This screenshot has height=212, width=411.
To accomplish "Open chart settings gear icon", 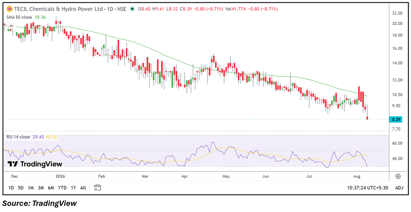I will pyautogui.click(x=398, y=176).
